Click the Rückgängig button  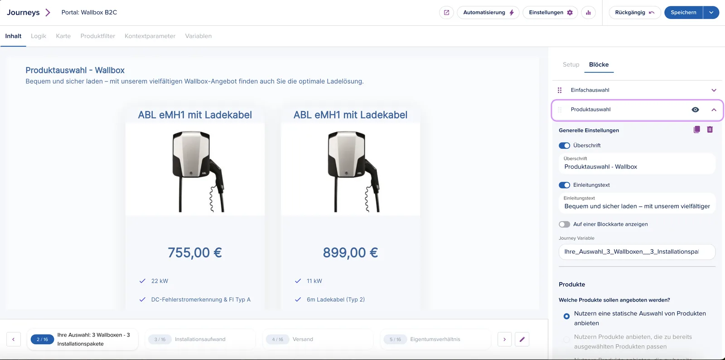tap(634, 13)
